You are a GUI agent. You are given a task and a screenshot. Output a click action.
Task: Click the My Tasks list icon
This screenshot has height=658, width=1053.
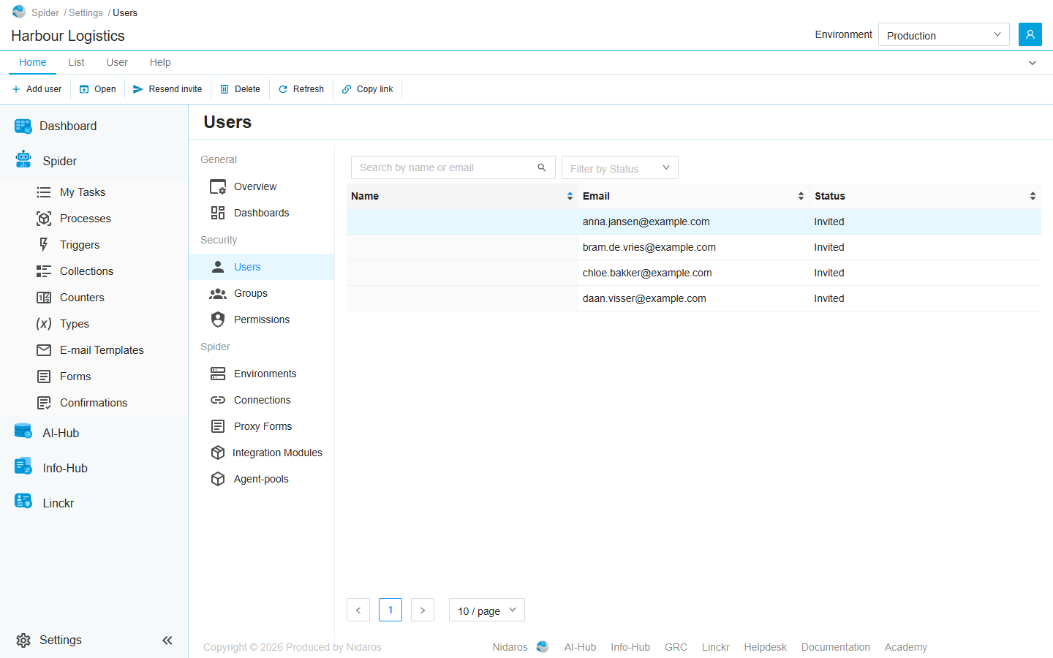[x=44, y=192]
